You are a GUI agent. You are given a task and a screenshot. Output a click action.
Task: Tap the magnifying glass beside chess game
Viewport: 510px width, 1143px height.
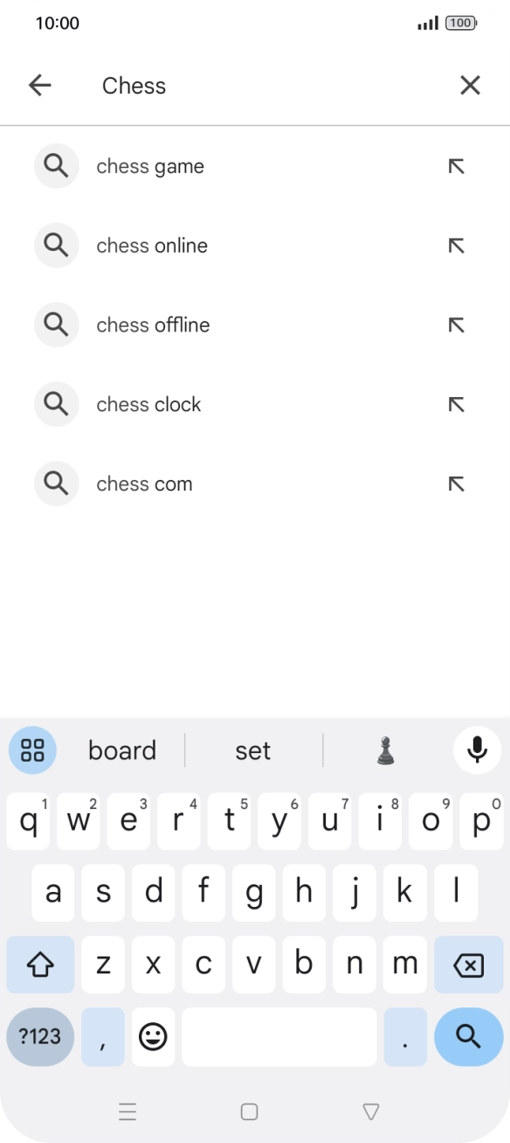pos(56,166)
